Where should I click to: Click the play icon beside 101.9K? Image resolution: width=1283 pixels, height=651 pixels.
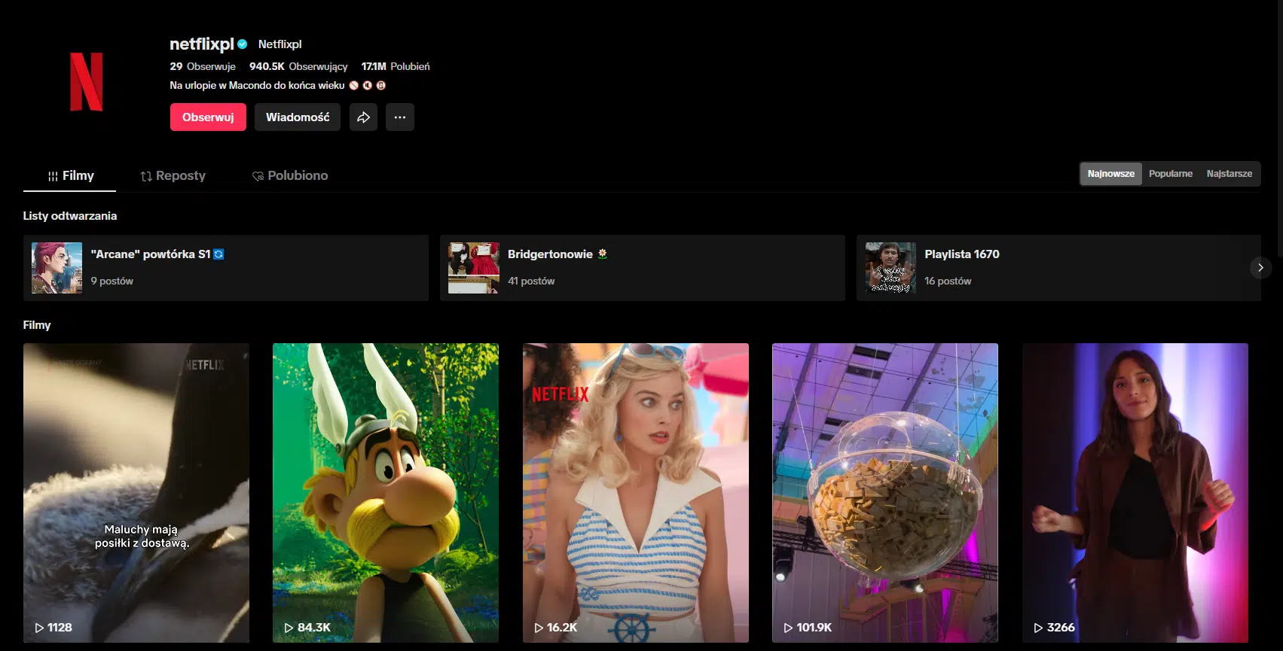click(x=788, y=628)
